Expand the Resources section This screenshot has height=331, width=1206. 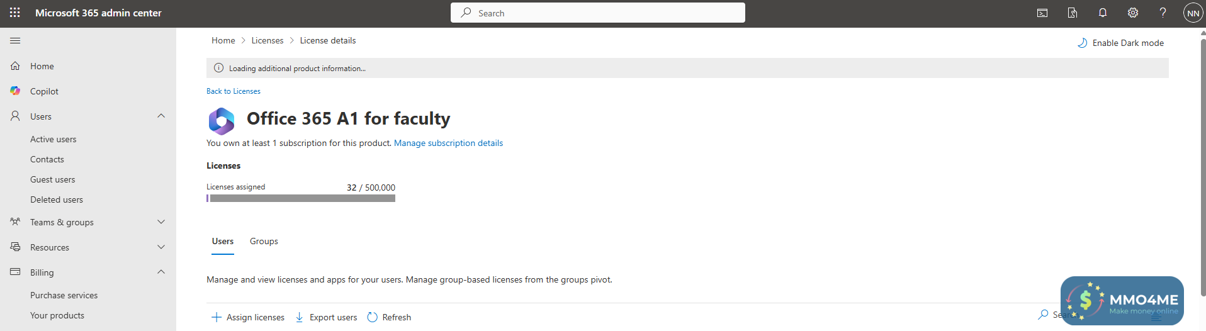(161, 247)
